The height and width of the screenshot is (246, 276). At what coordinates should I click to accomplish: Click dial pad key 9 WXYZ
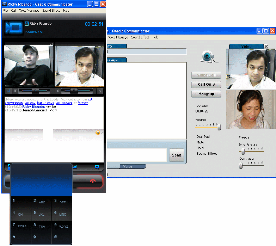coord(62,226)
